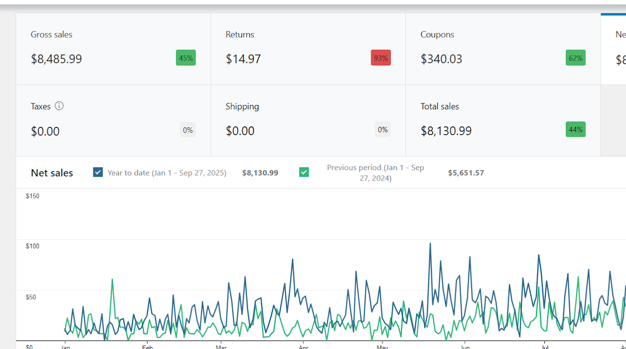Click the partially visible Net sales card

(x=614, y=49)
